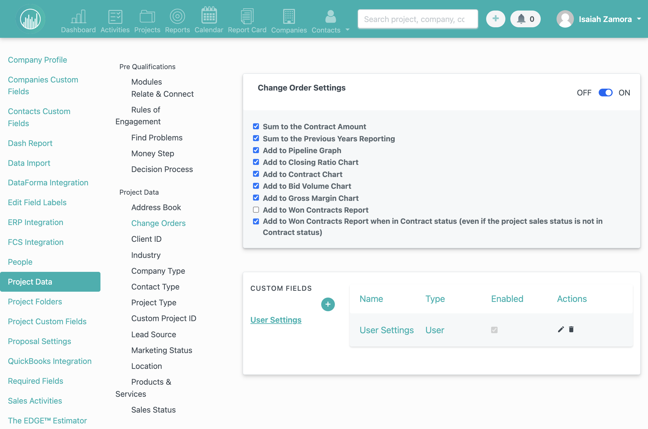Expand the Contacts menu dropdown arrow
648x429 pixels.
coord(347,30)
